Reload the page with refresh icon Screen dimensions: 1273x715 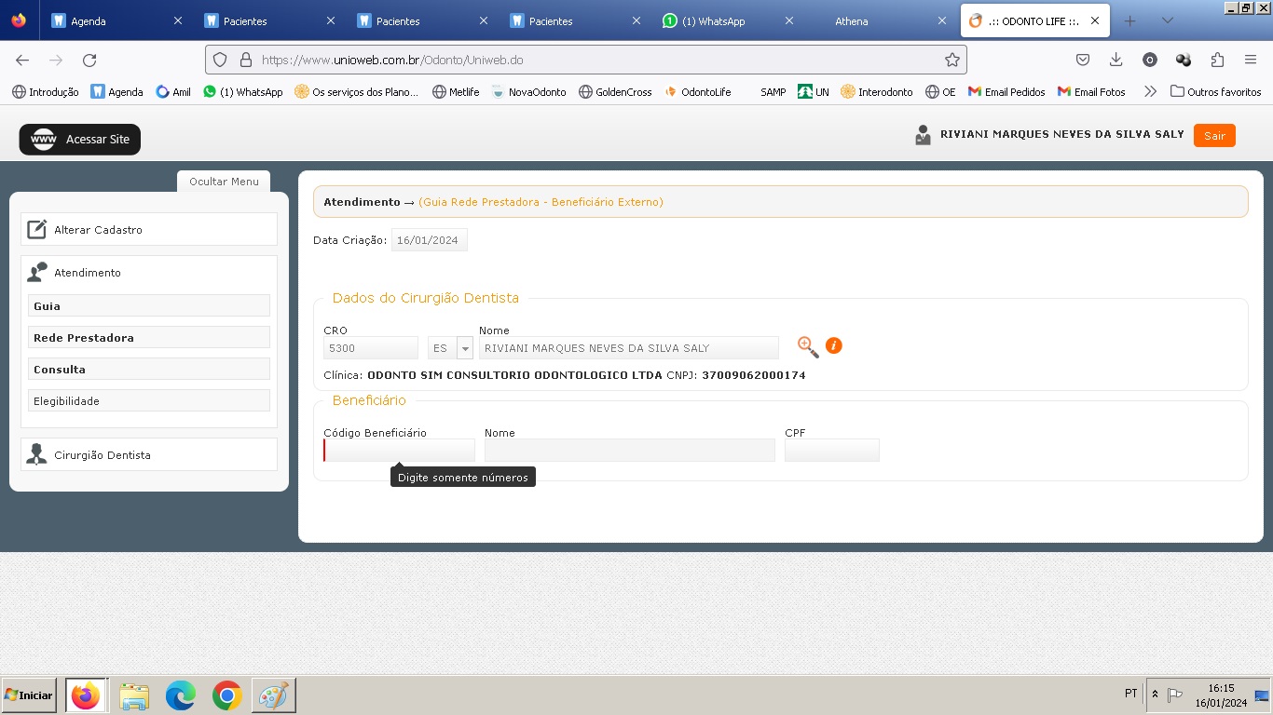[89, 60]
